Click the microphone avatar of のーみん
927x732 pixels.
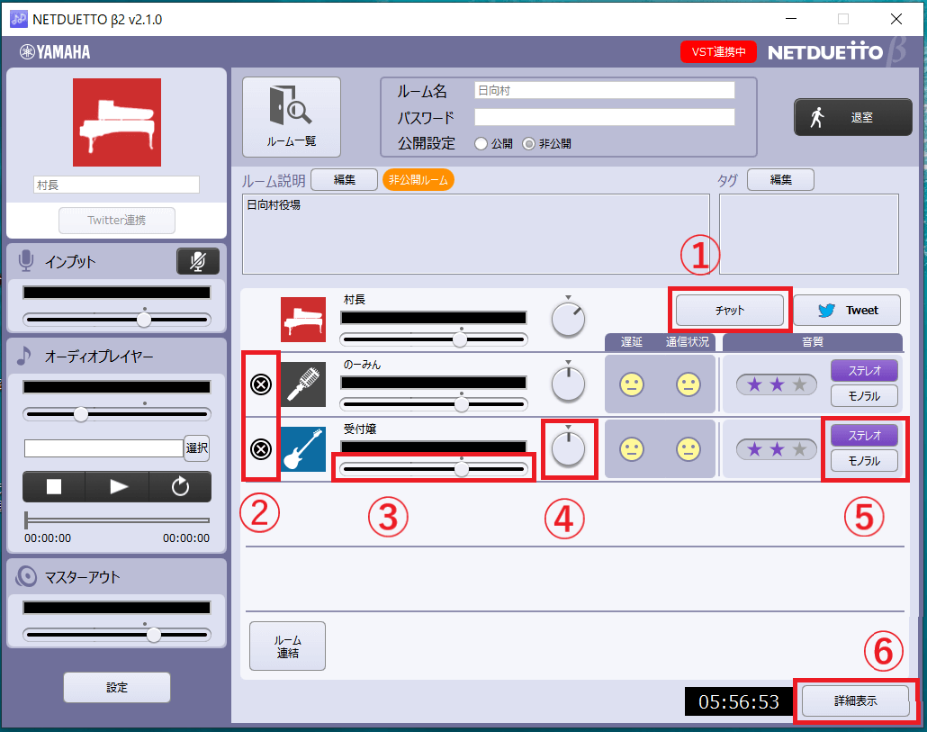(x=303, y=384)
